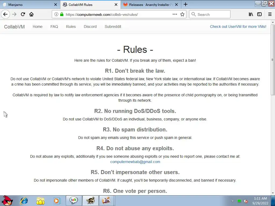Click the green network tray icon
This screenshot has width=275, height=206.
click(x=239, y=201)
